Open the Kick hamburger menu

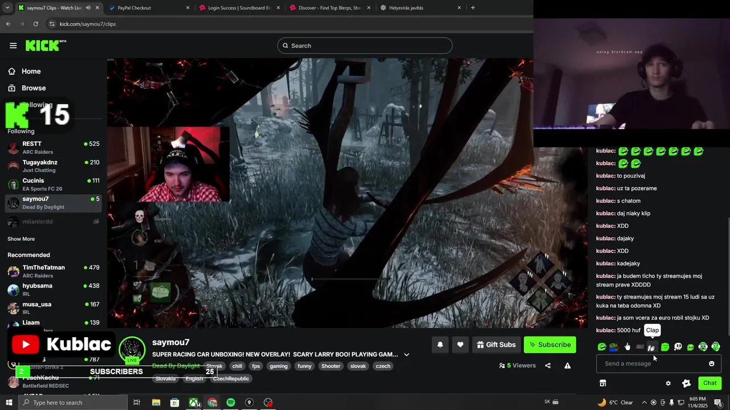(x=13, y=46)
